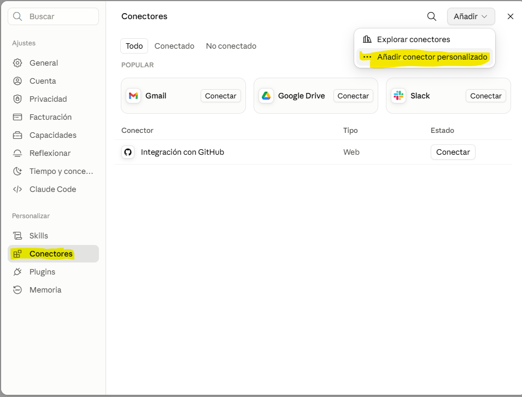Click the Reflexionar icon in sidebar
522x397 pixels.
(x=17, y=153)
